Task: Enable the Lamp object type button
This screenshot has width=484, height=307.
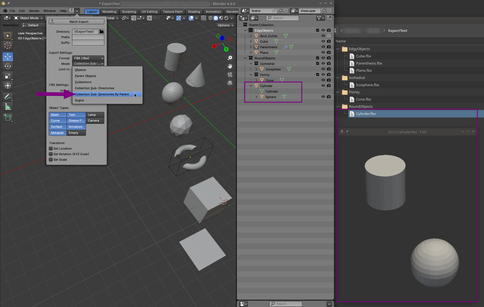Action: click(94, 115)
